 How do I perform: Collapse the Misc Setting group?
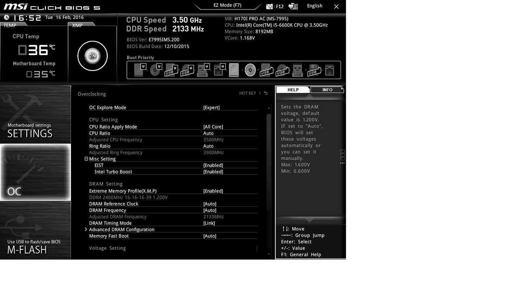coord(86,159)
